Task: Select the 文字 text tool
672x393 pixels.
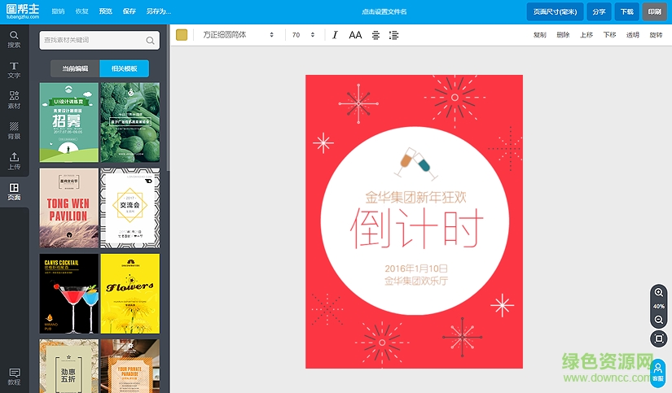Action: click(x=14, y=69)
